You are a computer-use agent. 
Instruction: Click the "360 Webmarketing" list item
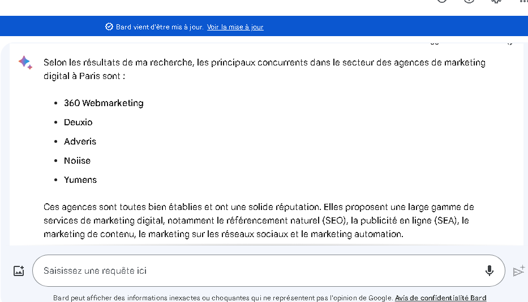click(x=104, y=103)
